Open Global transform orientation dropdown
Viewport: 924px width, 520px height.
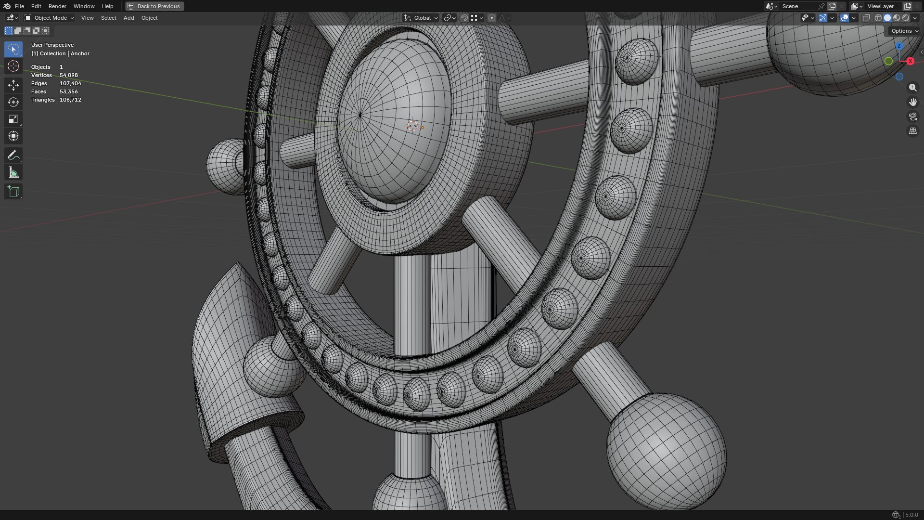(x=421, y=18)
